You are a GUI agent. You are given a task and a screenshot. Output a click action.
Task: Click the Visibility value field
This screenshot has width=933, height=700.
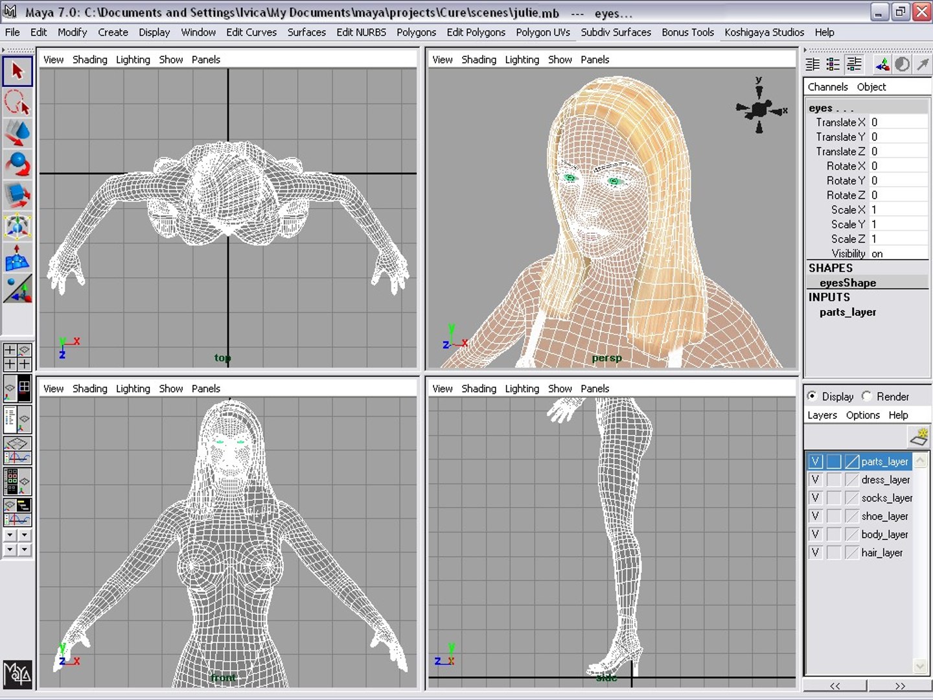(x=899, y=253)
